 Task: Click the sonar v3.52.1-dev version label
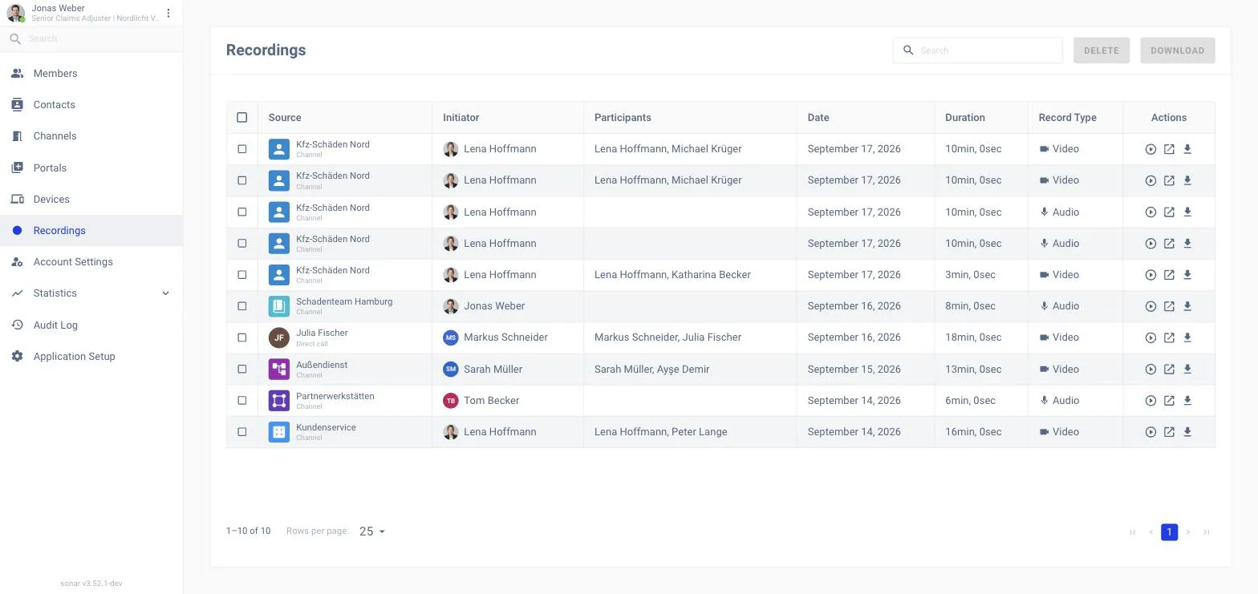pos(91,584)
